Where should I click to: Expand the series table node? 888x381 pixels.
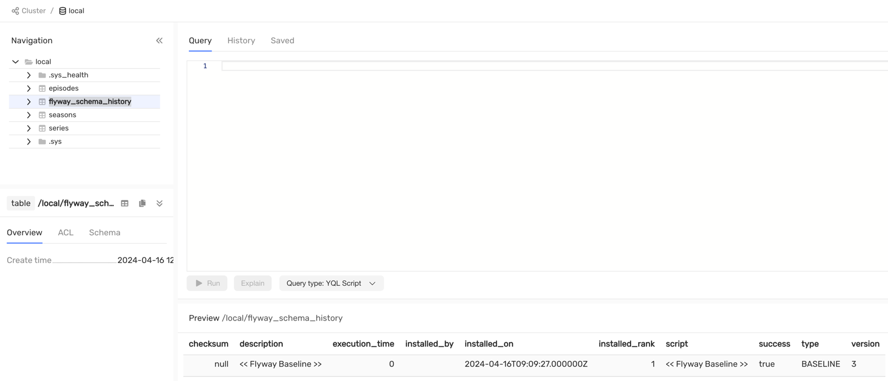point(29,128)
